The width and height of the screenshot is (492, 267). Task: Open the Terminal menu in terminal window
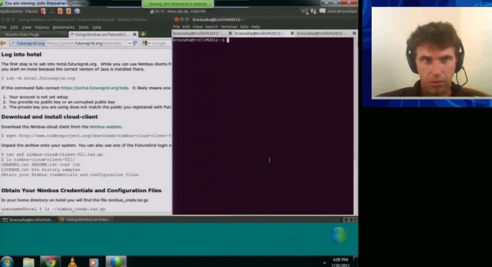(x=228, y=27)
